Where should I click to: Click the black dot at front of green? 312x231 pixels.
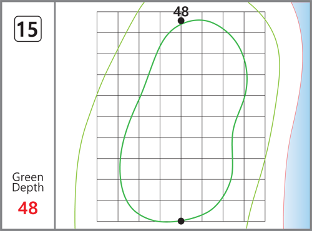click(x=181, y=221)
